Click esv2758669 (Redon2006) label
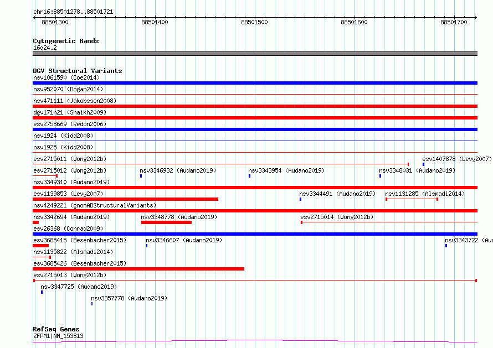This screenshot has width=493, height=348. point(70,124)
